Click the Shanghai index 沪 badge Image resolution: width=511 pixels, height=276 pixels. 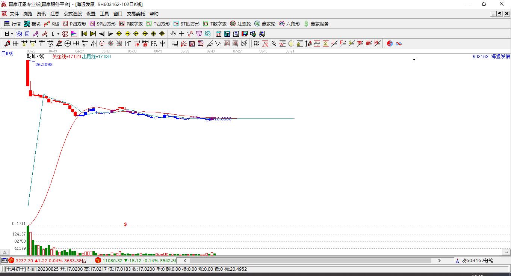coord(11,261)
